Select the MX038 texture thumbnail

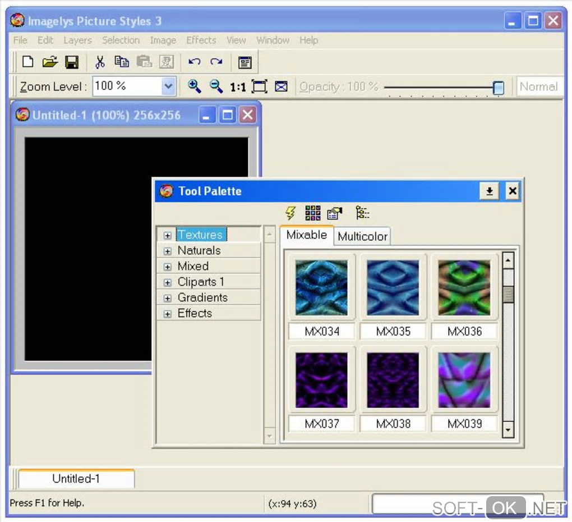[393, 380]
